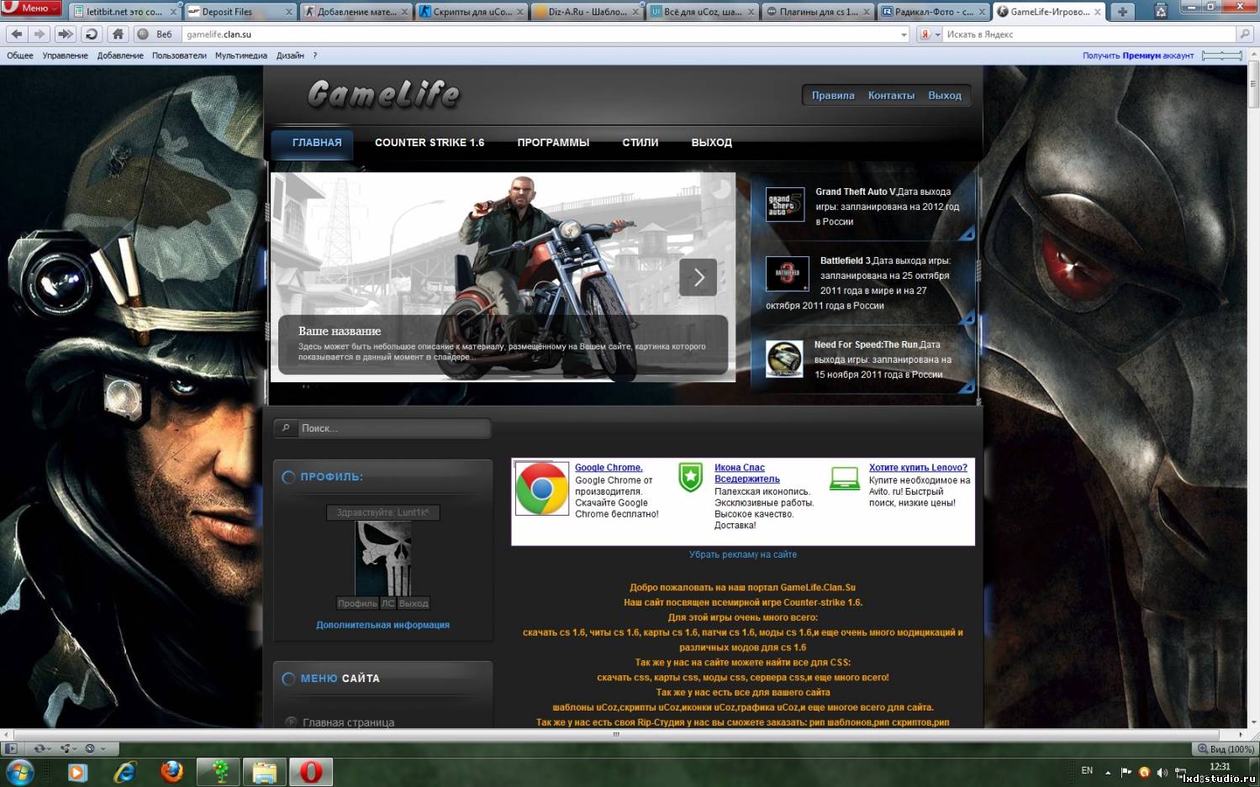Screen dimensions: 1260x787
Task: Open COUNTER STRIKE 1.6 nav item
Action: point(430,143)
